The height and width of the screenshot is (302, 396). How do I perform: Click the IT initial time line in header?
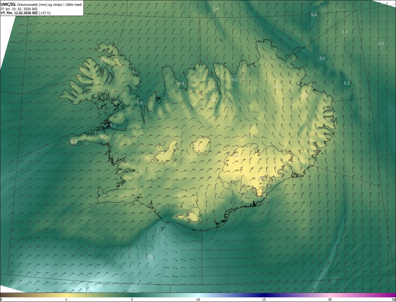[x=19, y=9]
